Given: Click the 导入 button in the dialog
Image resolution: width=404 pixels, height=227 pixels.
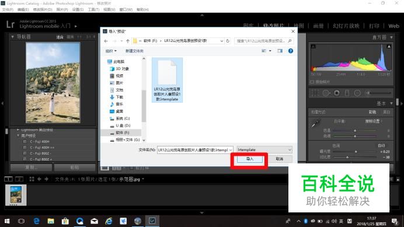Looking at the screenshot, I should [250, 159].
